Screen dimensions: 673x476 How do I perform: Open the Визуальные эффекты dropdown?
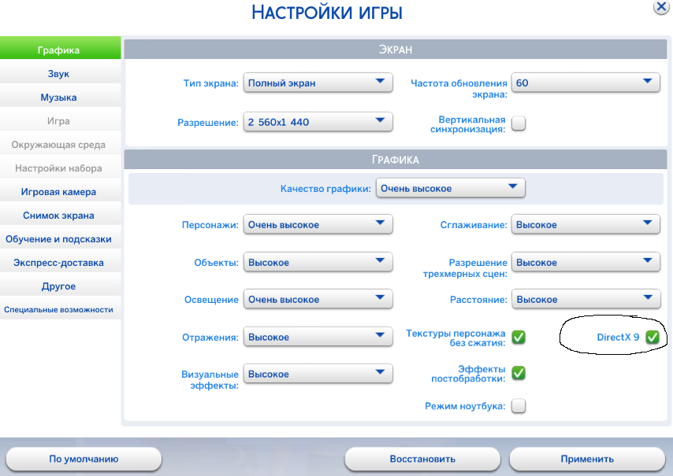318,374
